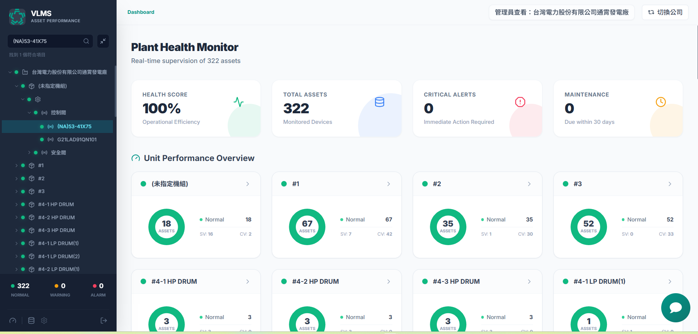Open the database icon in sidebar footer

pos(31,321)
